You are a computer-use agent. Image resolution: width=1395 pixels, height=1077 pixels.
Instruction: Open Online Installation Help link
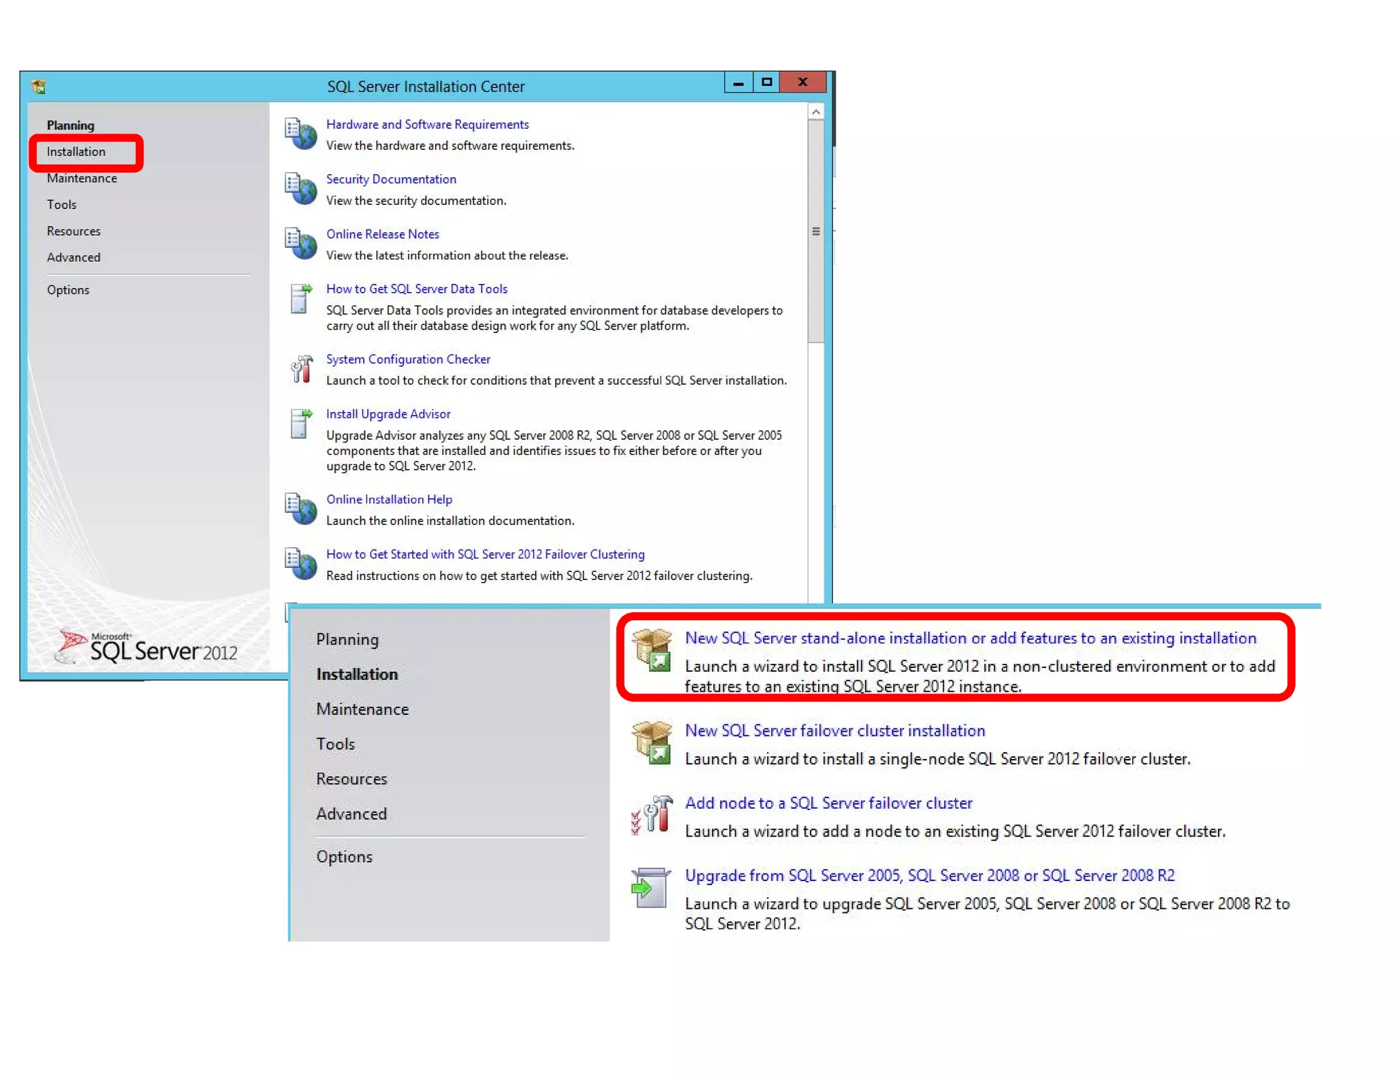coord(389,500)
